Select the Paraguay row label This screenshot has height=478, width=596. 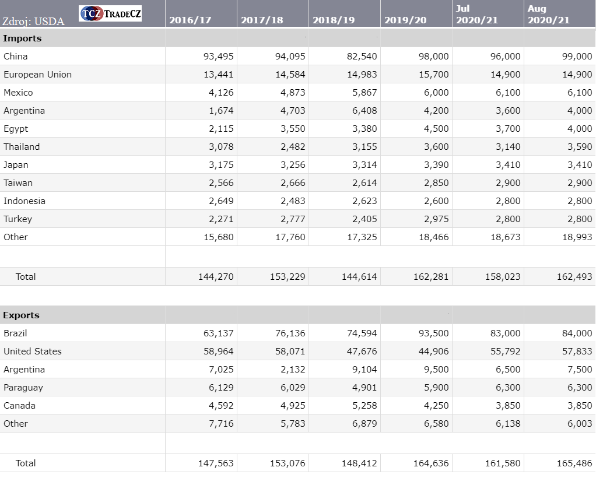pos(23,388)
